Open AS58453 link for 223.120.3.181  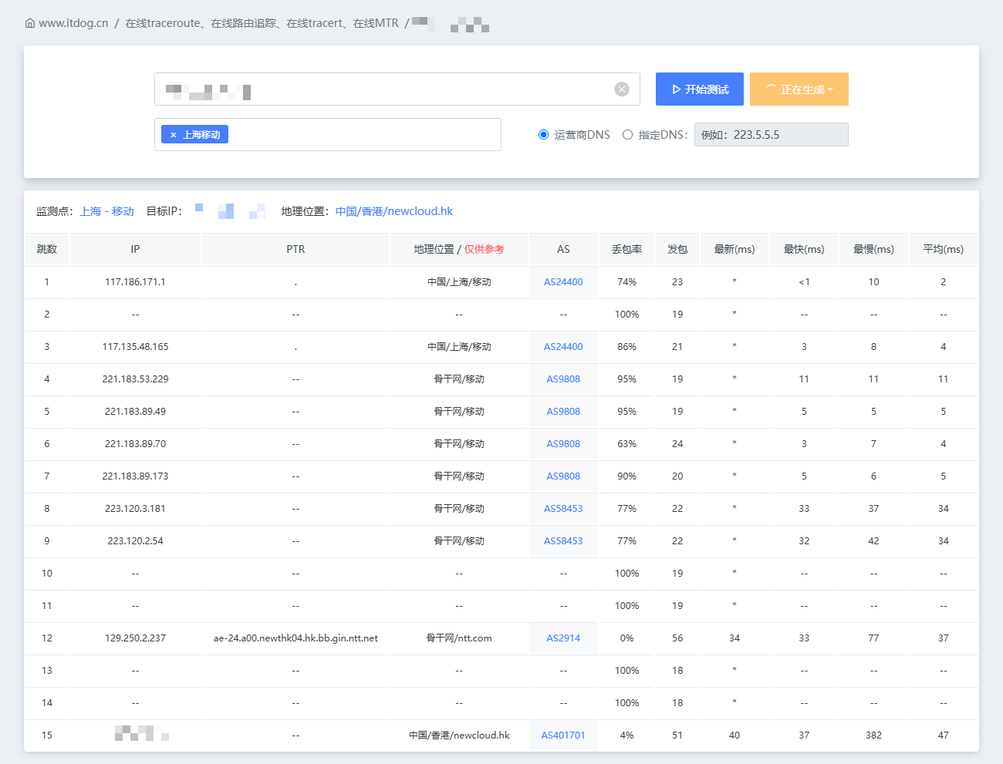(x=563, y=509)
